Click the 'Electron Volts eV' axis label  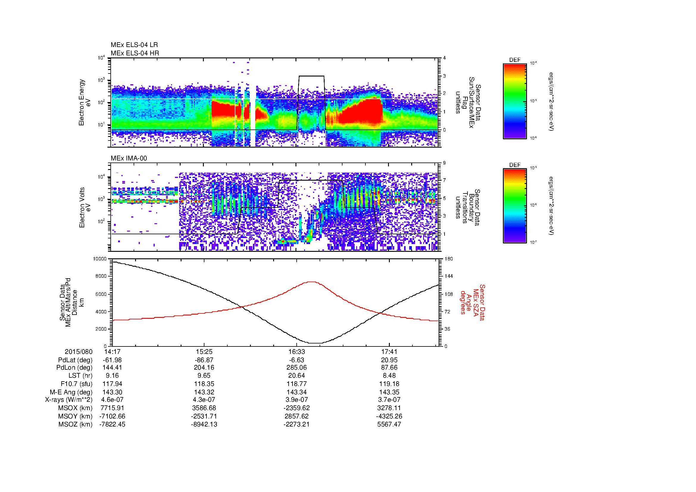click(85, 207)
